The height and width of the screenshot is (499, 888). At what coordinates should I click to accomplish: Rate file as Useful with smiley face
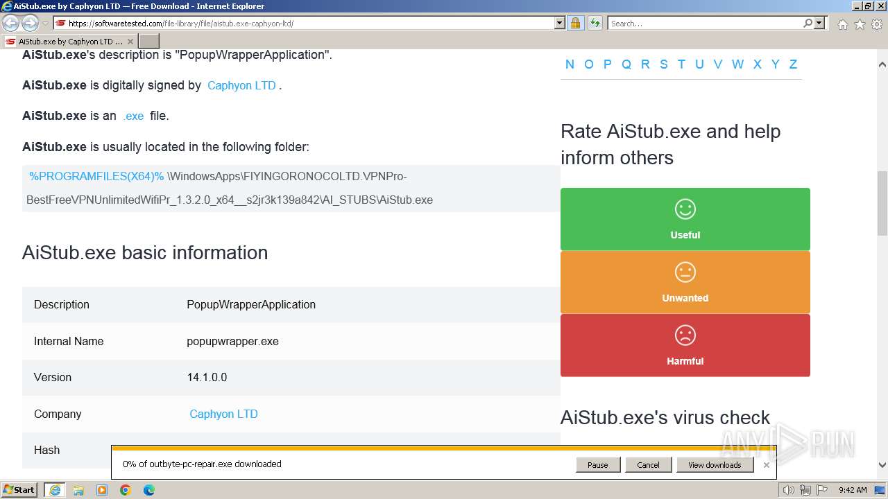point(685,219)
